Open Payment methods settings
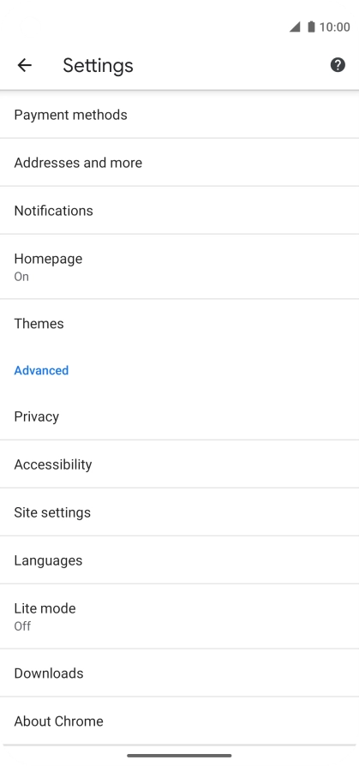Screen dimensions: 359x766 [x=179, y=115]
